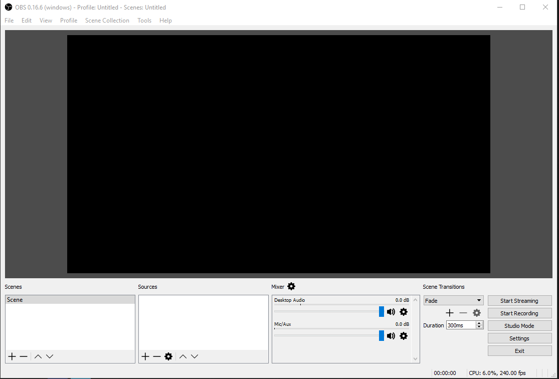Open transition properties gear icon

click(x=477, y=313)
